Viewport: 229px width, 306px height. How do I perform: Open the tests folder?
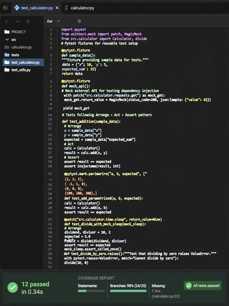(15, 55)
